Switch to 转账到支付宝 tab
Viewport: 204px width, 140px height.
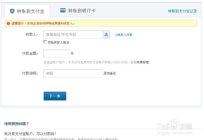click(x=27, y=11)
